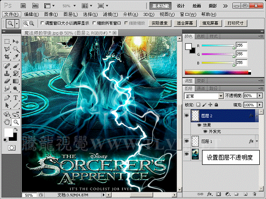266x199 pixels.
Task: Click the delete layer trash icon
Action: pyautogui.click(x=254, y=194)
